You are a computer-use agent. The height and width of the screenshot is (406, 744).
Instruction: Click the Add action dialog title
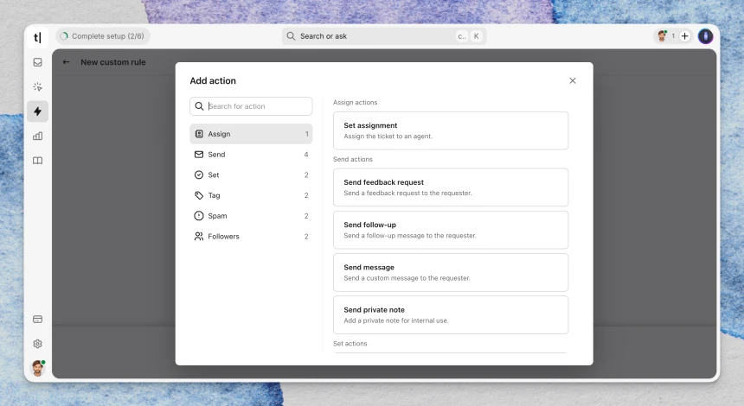(x=213, y=80)
